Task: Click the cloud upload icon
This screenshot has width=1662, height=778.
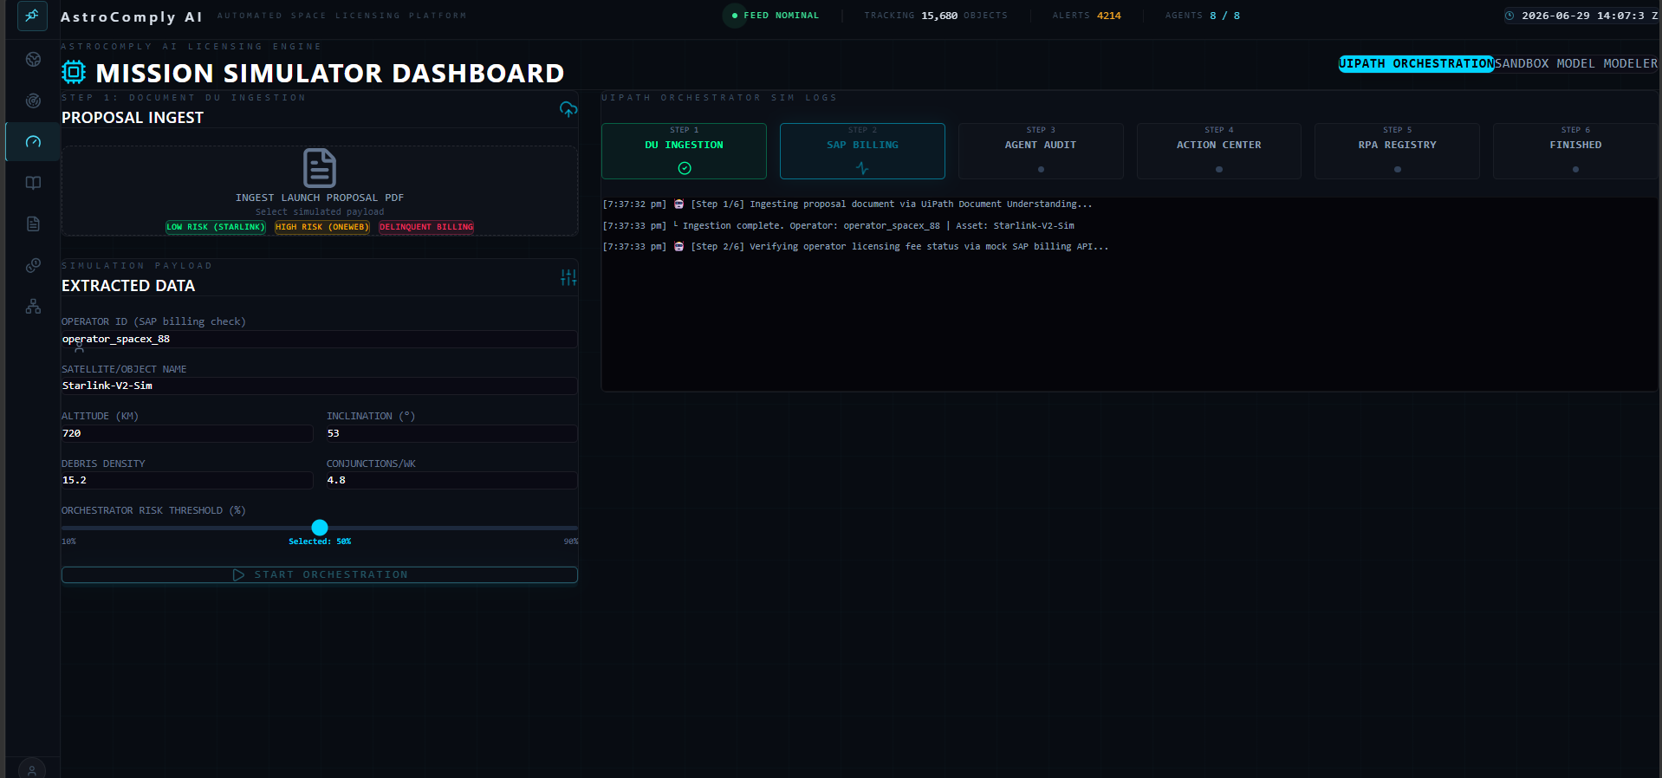Action: (568, 109)
